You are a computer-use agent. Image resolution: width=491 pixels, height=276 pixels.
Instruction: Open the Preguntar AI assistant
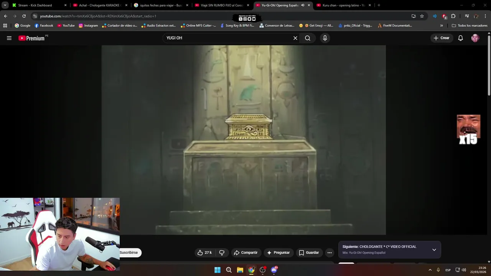pyautogui.click(x=278, y=253)
